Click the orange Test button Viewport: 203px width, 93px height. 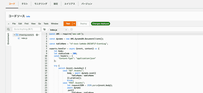(68, 24)
